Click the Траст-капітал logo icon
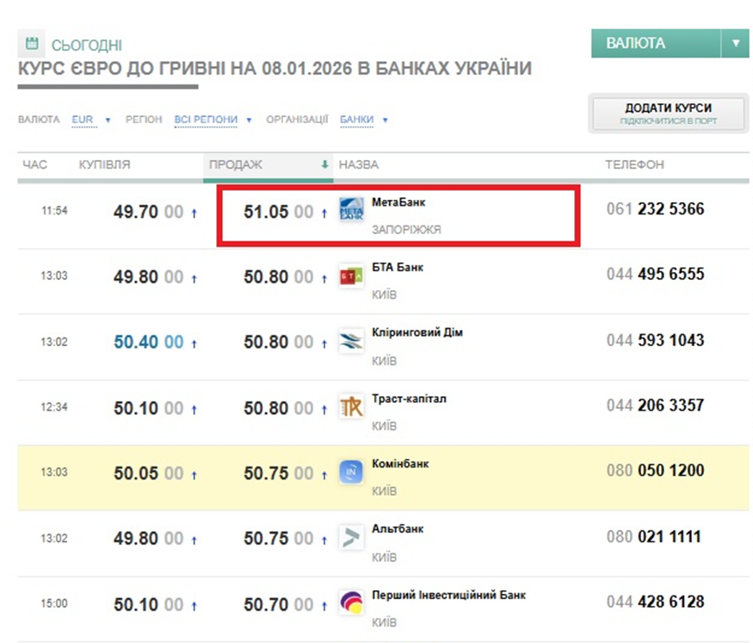This screenshot has width=753, height=643. [x=351, y=407]
